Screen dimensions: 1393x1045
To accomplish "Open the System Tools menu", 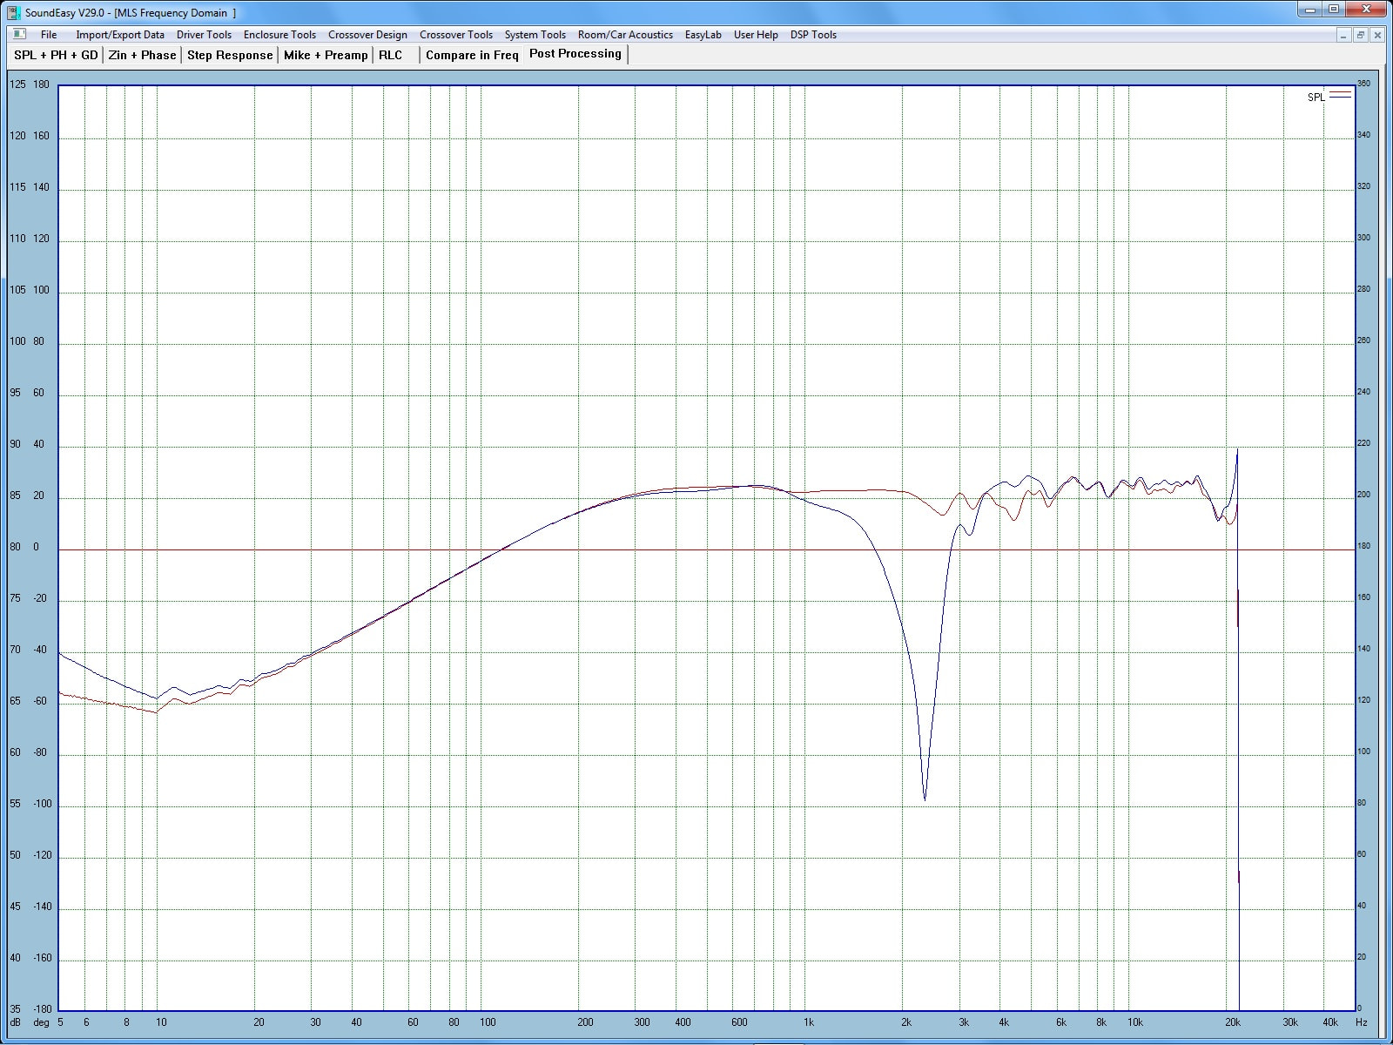I will (535, 35).
